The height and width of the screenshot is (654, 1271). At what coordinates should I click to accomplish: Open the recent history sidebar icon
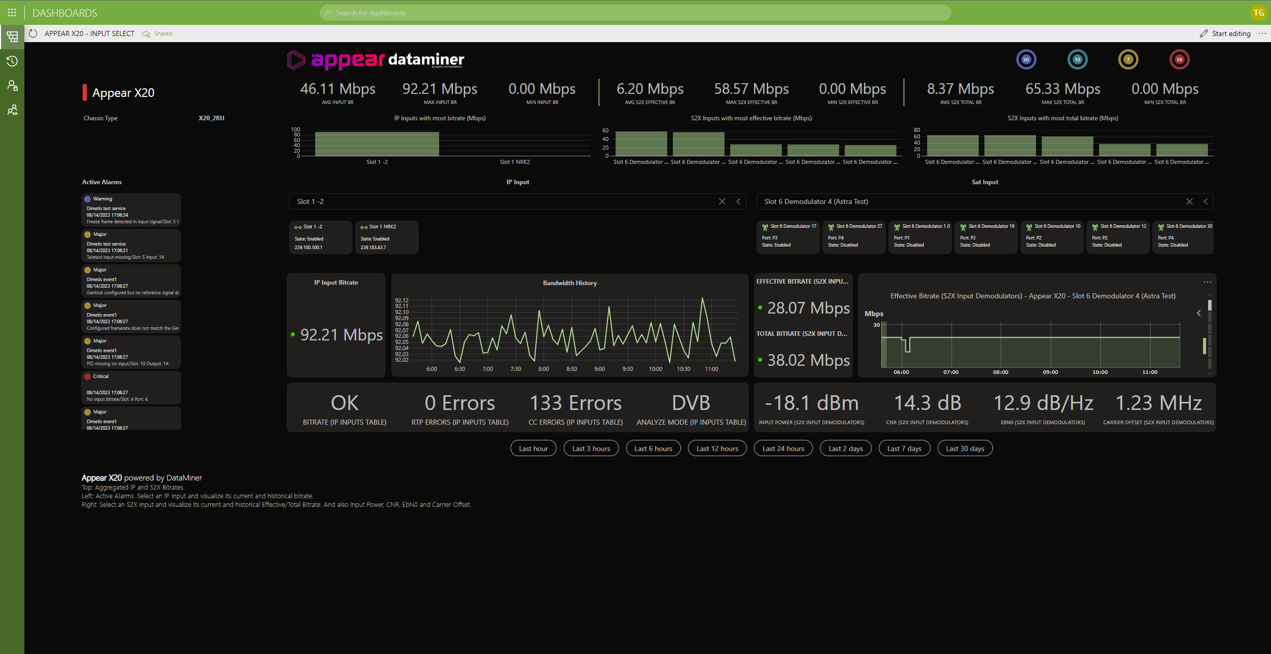(x=12, y=61)
